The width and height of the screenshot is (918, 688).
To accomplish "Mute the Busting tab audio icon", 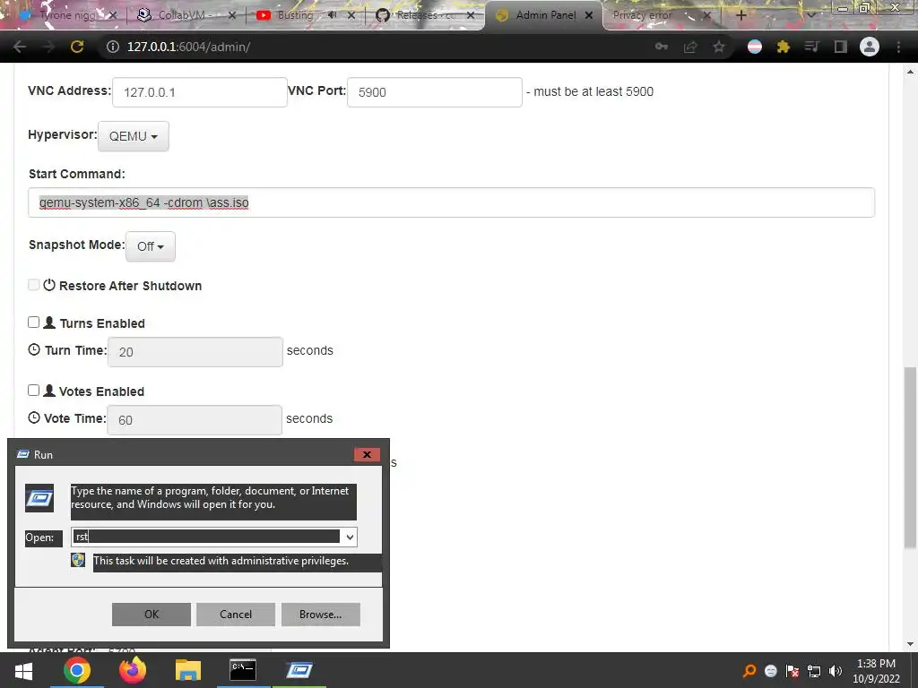I will (x=332, y=15).
